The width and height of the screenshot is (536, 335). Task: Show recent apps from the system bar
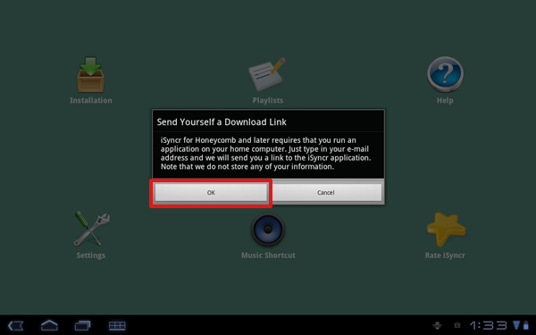click(x=83, y=325)
